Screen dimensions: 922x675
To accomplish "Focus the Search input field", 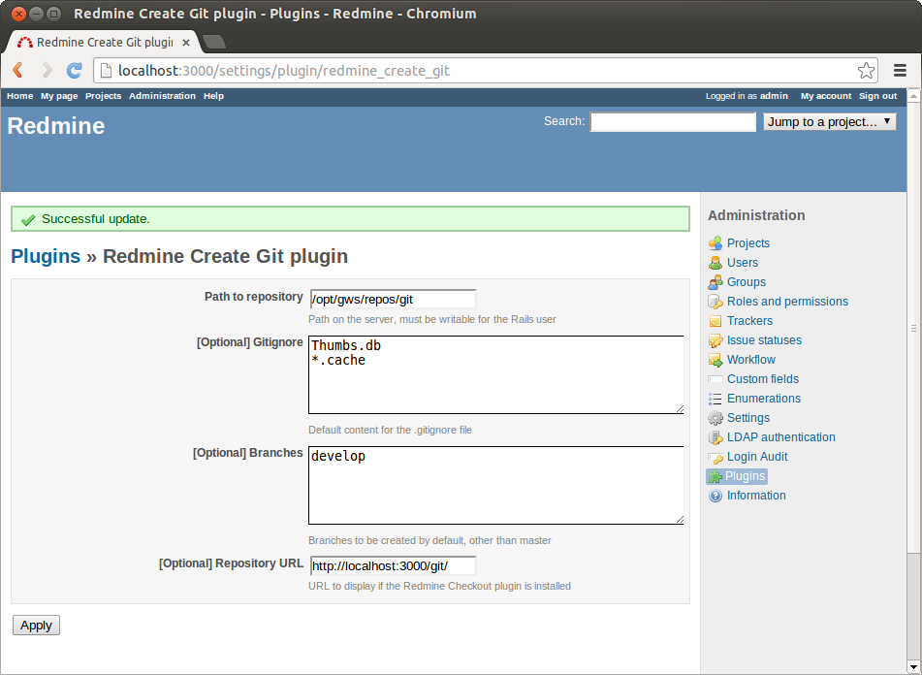I will click(673, 121).
